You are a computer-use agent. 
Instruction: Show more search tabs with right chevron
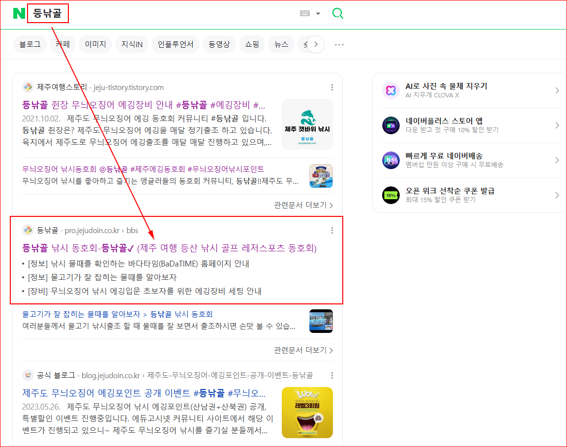point(316,44)
